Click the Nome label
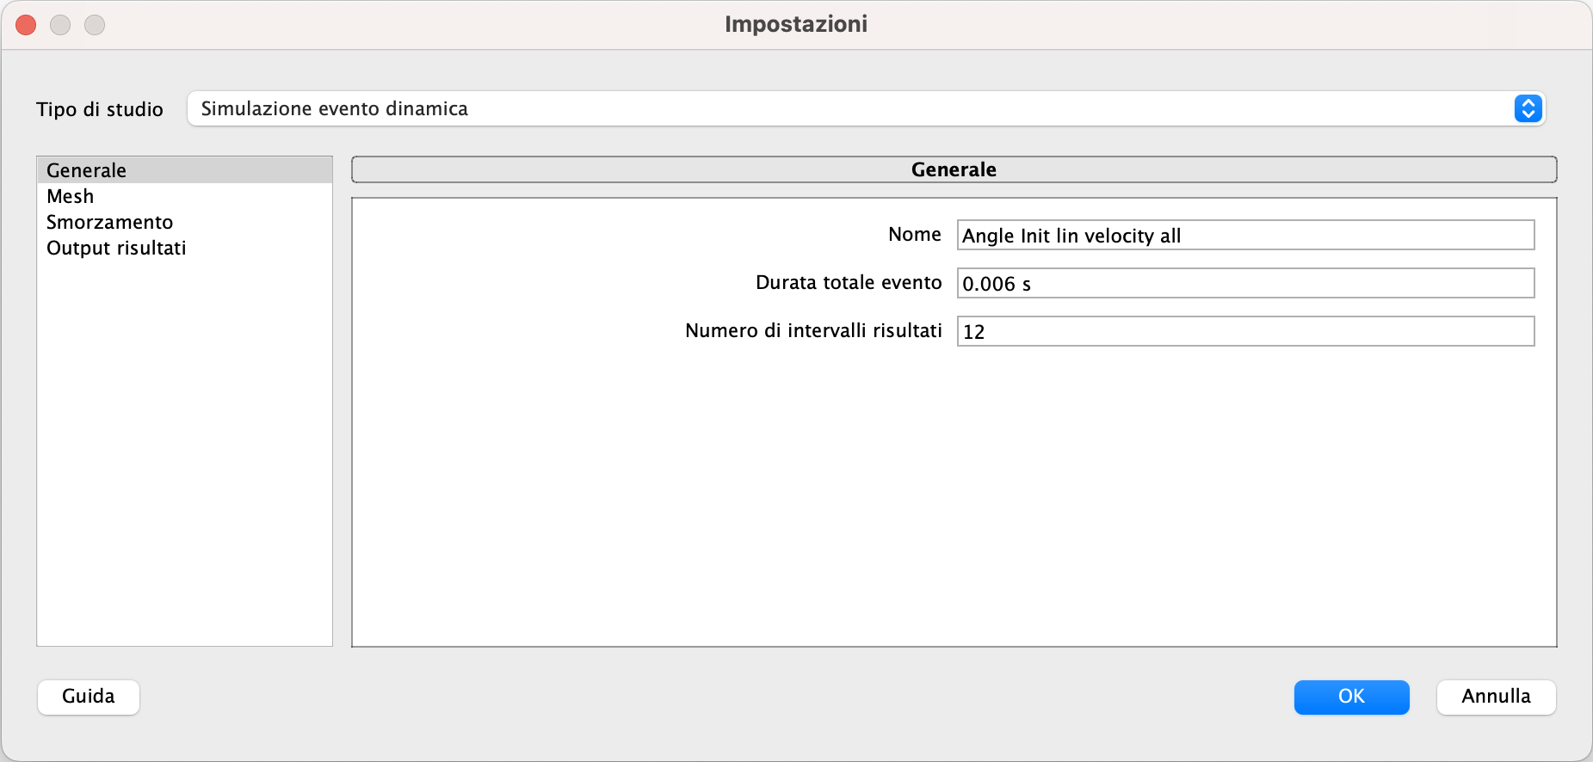The image size is (1593, 762). (x=915, y=234)
